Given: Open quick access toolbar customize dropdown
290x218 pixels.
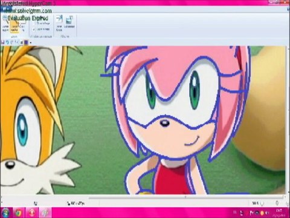Looking at the screenshot, I should pyautogui.click(x=31, y=42).
